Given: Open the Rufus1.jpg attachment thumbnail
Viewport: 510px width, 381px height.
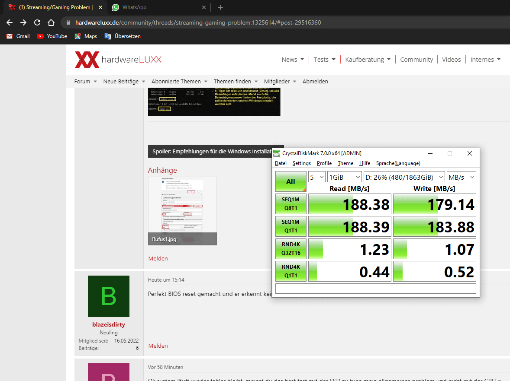Looking at the screenshot, I should (x=182, y=211).
